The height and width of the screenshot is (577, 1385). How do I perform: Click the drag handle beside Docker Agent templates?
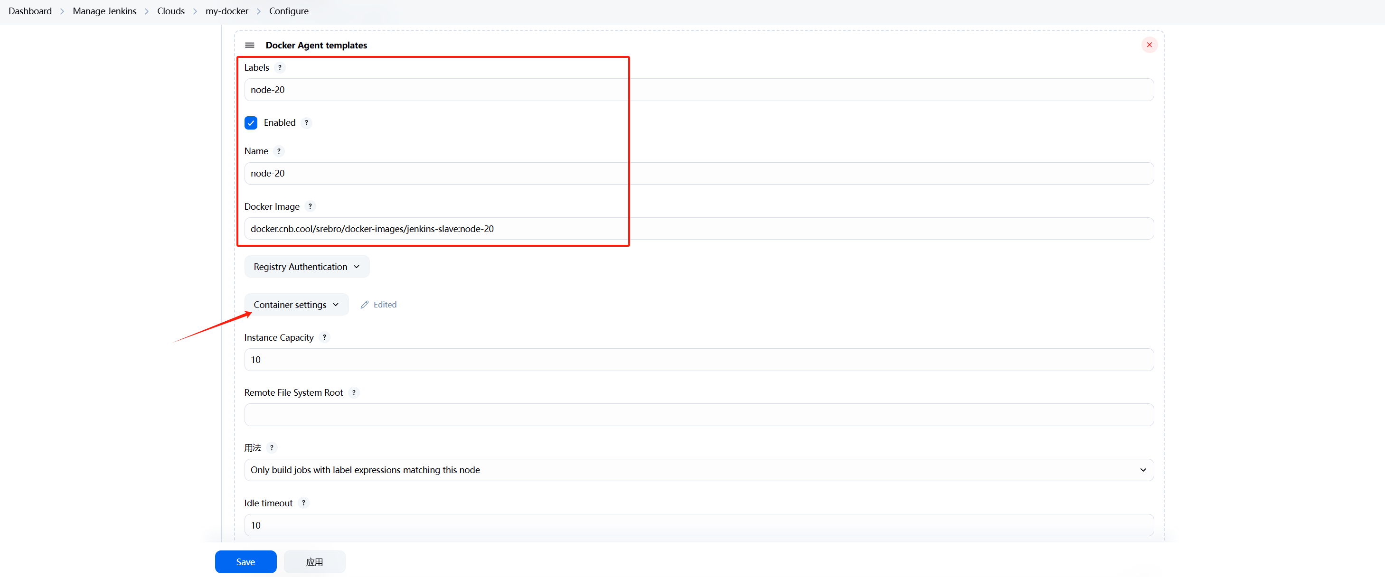[x=249, y=45]
